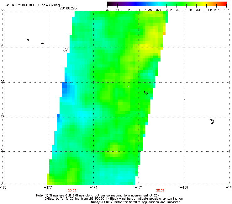Screen dimensions: 232x204
Task: Click the -0.4 color scale label
Action: pyautogui.click(x=137, y=10)
